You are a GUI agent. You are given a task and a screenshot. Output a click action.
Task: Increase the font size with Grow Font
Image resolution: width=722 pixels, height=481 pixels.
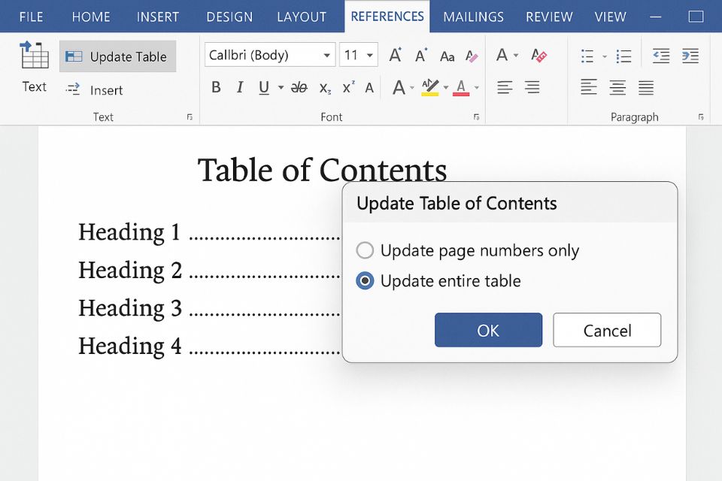tap(395, 54)
